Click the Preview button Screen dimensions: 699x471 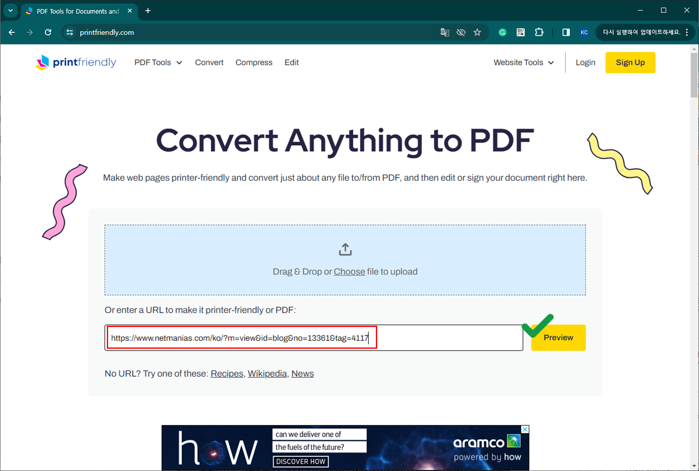click(558, 337)
